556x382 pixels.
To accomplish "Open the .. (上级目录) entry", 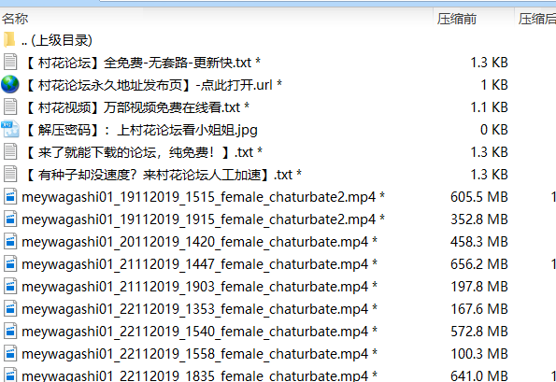I will pyautogui.click(x=57, y=40).
